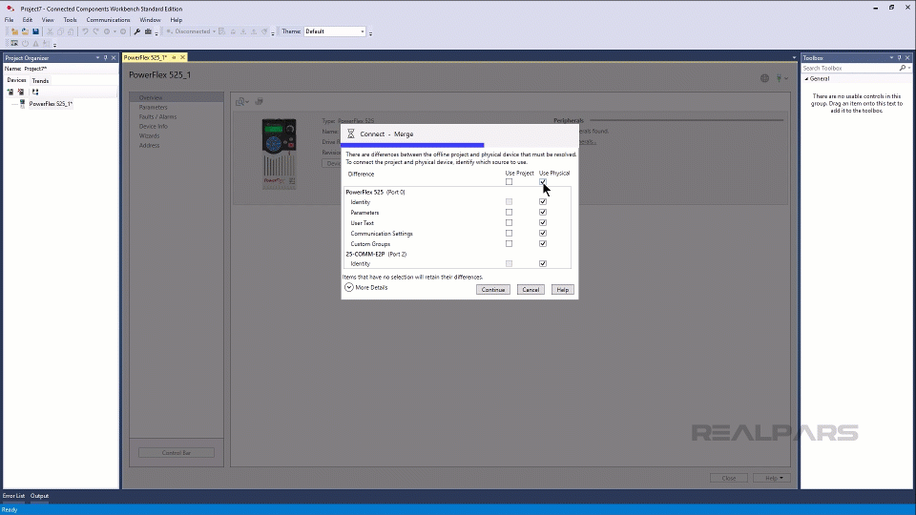Save the project with the floppy disk icon
Image resolution: width=916 pixels, height=515 pixels.
tap(35, 31)
